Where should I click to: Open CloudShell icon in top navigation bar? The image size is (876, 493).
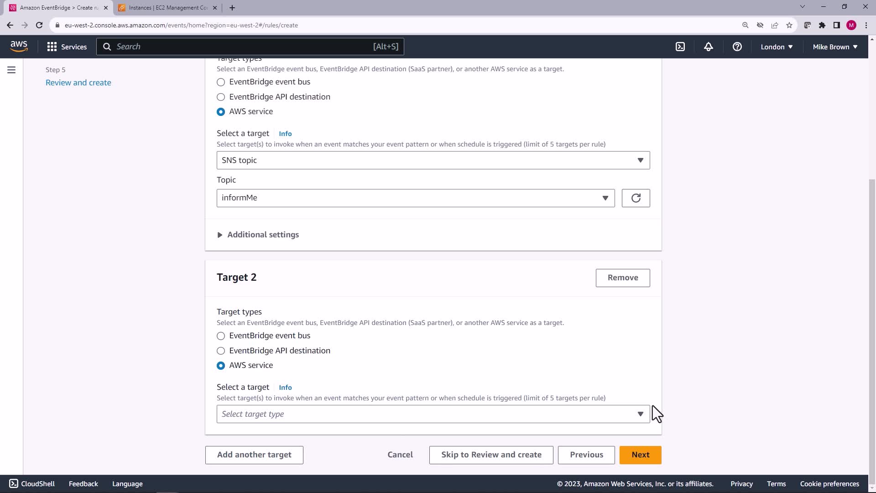(680, 47)
